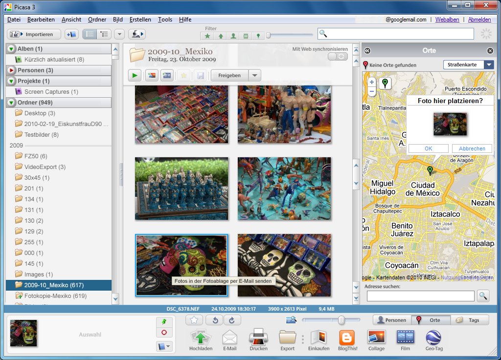Confirm photo placement with OK

428,148
